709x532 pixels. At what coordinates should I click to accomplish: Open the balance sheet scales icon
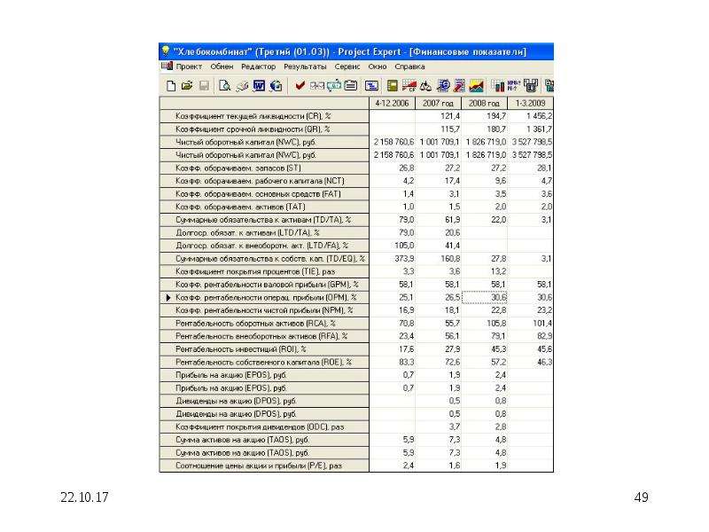click(x=425, y=85)
